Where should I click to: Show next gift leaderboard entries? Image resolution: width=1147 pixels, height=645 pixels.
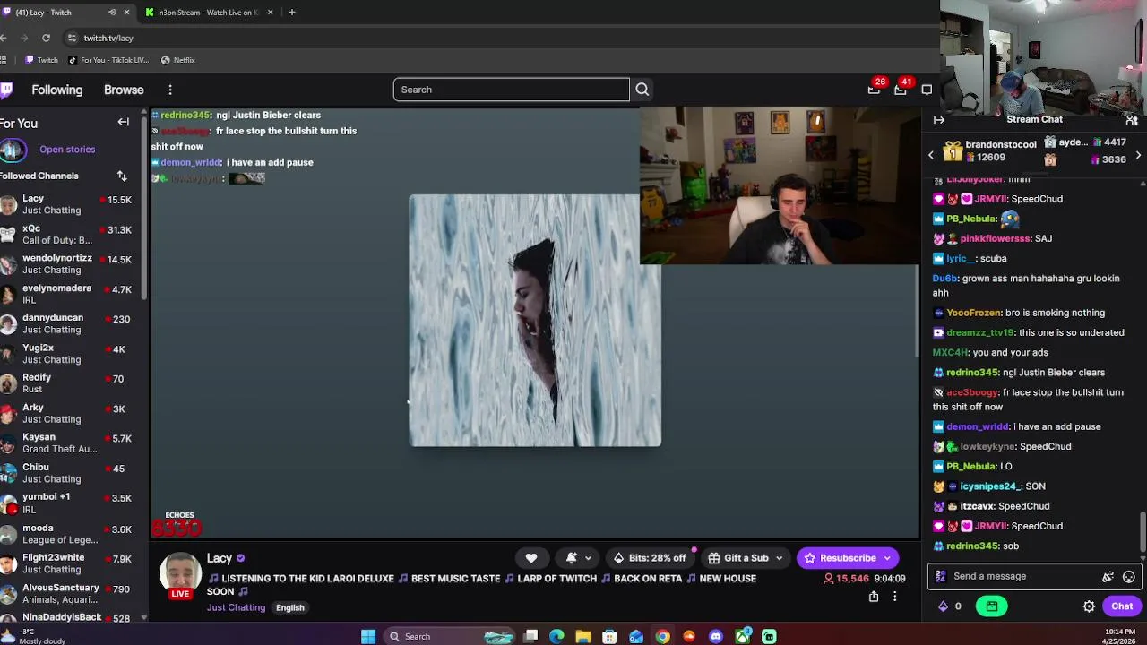(1138, 156)
